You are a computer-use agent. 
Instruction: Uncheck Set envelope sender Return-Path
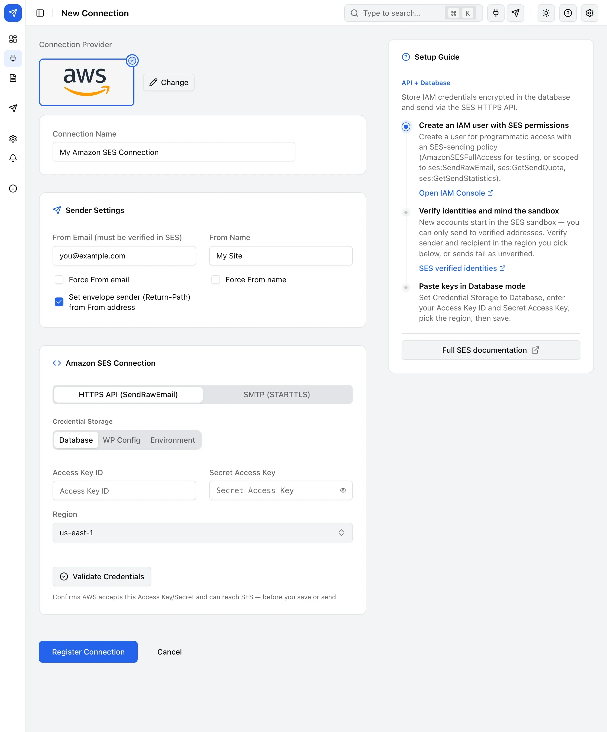point(59,302)
